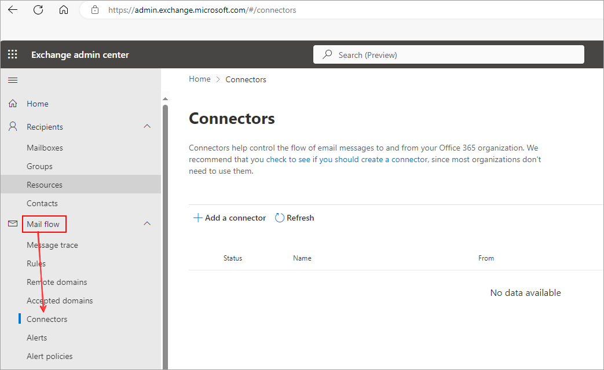Click the circular Refresh icon above connector list
Screen dimensions: 604x370
[x=279, y=218]
